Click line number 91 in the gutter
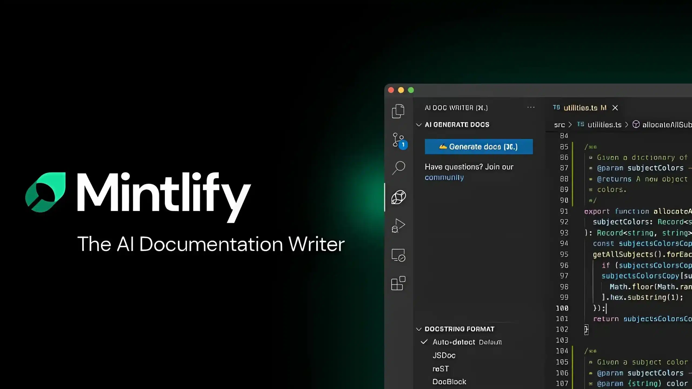This screenshot has width=692, height=389. click(x=564, y=211)
